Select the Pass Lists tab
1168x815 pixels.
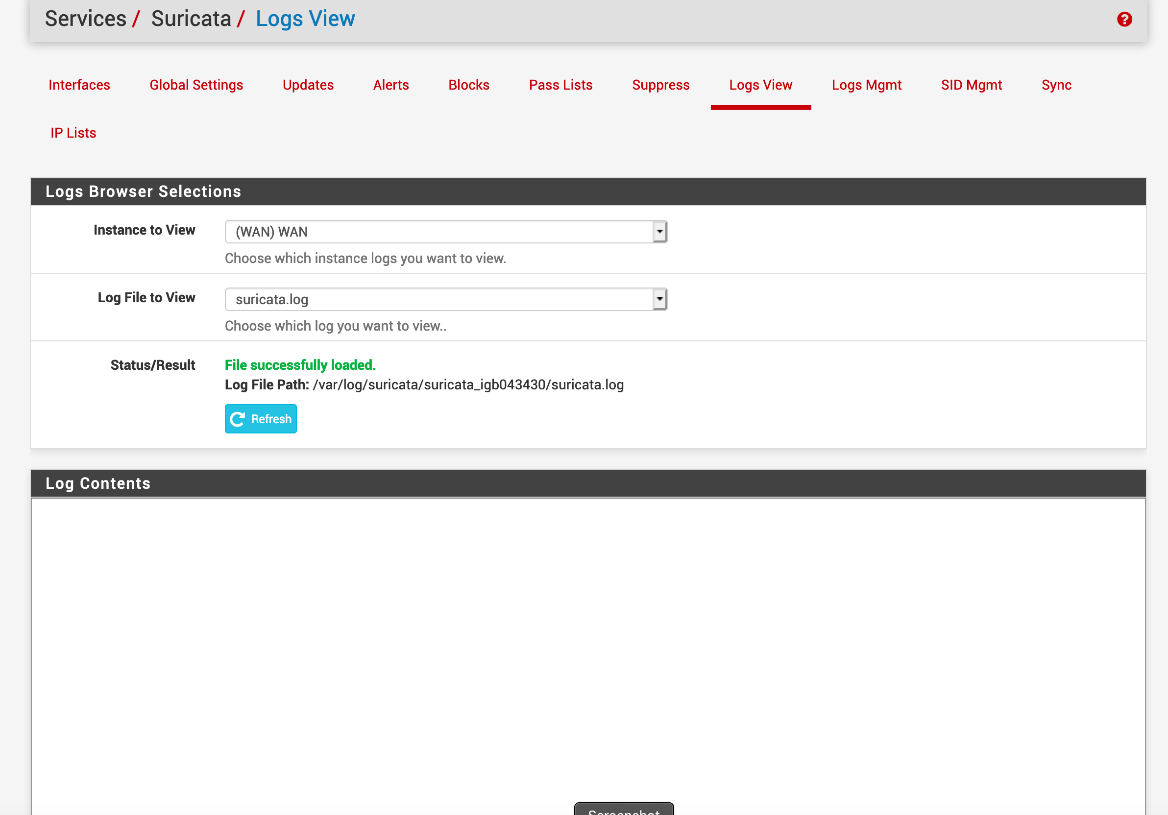pyautogui.click(x=561, y=85)
